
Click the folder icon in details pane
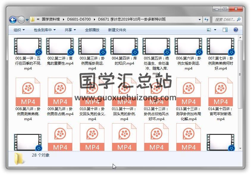[x=19, y=159]
